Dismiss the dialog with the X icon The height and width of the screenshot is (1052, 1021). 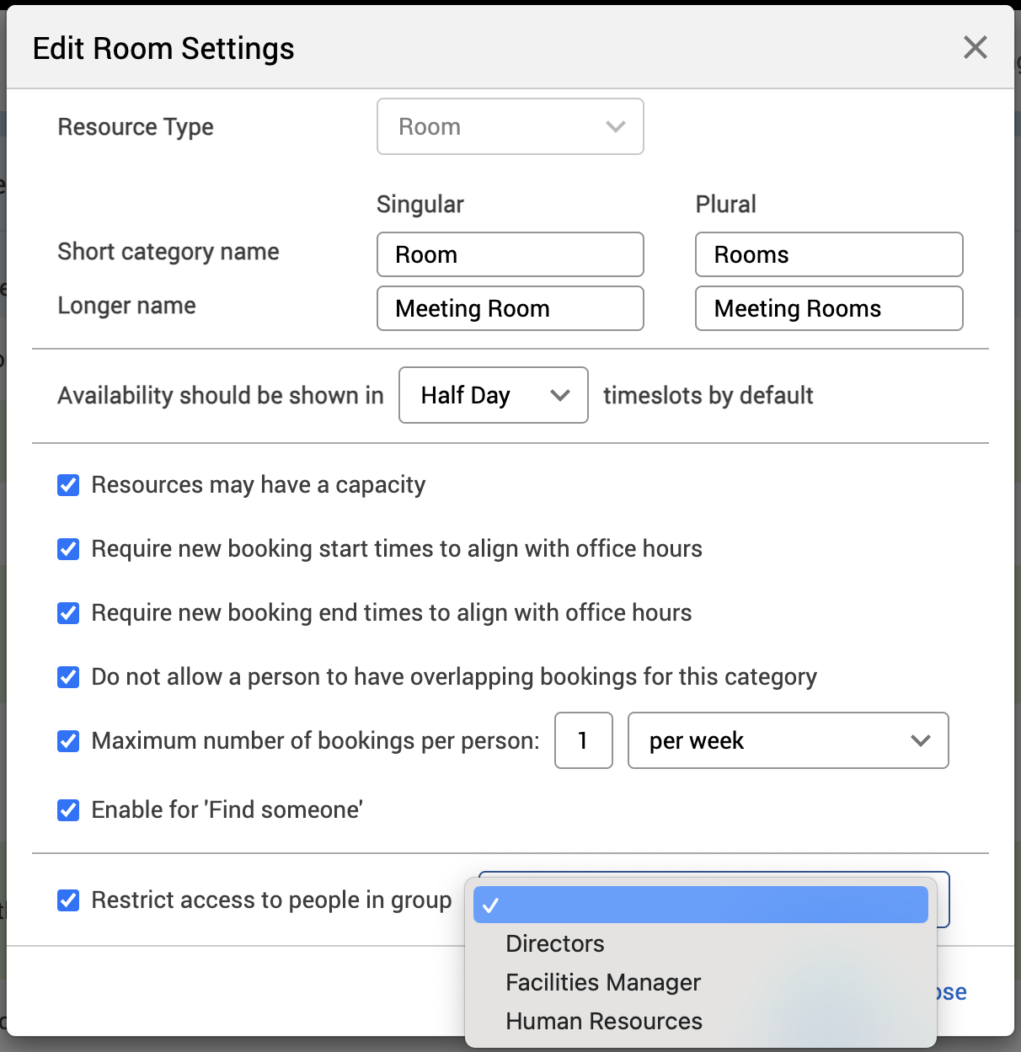point(975,47)
